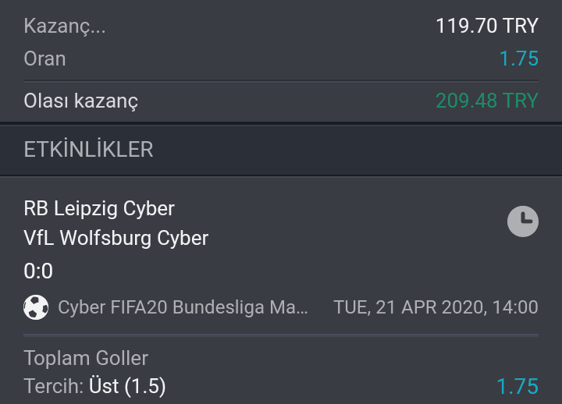Open the VfL Wolfsburg Cyber team name
The image size is (562, 404).
tap(116, 238)
